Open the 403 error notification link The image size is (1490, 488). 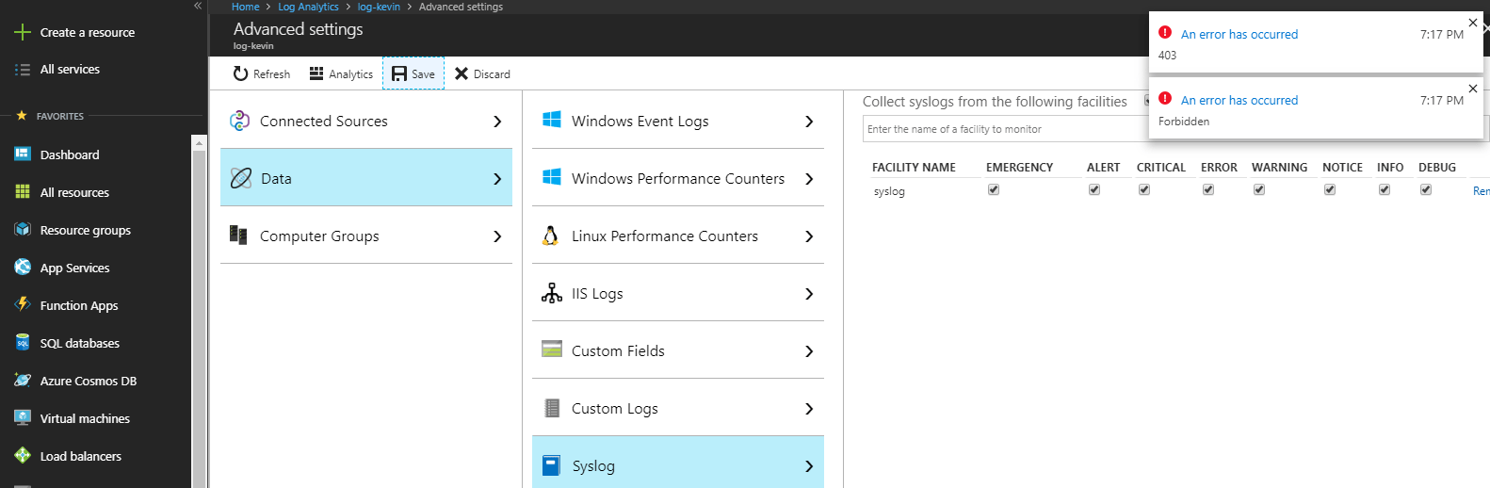click(x=1239, y=34)
